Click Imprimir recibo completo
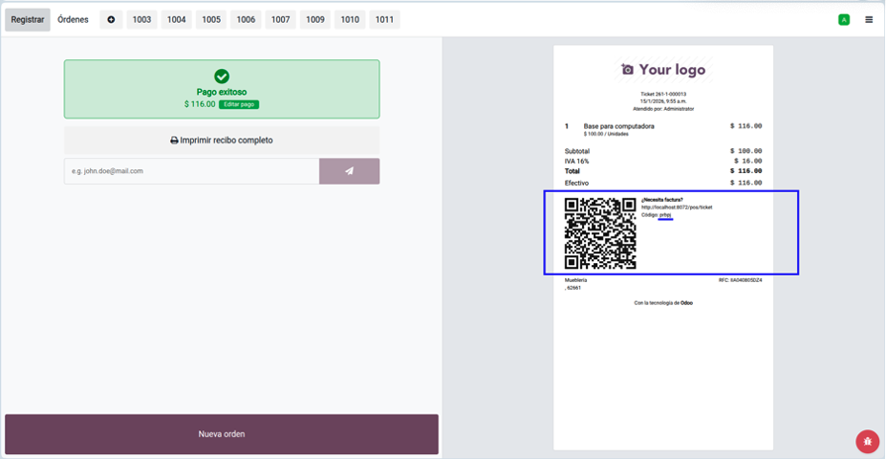The image size is (886, 459). (x=222, y=141)
